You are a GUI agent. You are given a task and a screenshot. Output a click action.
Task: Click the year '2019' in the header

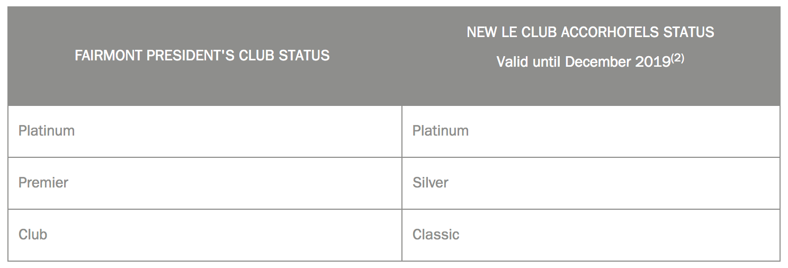click(x=652, y=62)
